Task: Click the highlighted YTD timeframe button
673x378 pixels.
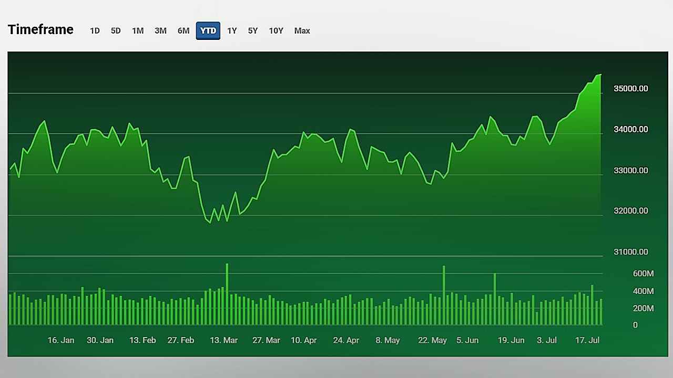Action: coord(208,30)
